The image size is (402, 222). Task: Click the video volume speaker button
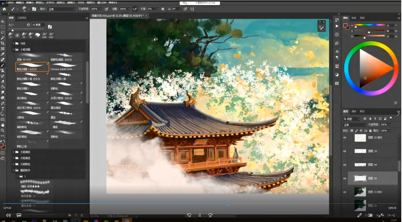pyautogui.click(x=8, y=215)
